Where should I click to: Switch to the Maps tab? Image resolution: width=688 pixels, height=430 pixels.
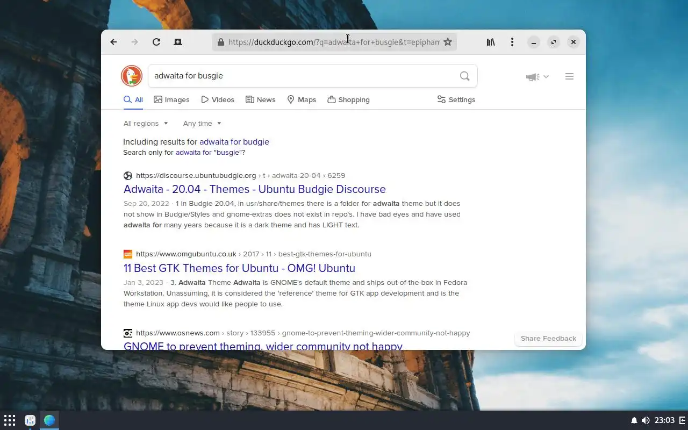pyautogui.click(x=302, y=99)
